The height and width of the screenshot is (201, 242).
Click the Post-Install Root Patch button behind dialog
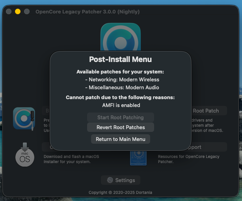tap(209, 111)
